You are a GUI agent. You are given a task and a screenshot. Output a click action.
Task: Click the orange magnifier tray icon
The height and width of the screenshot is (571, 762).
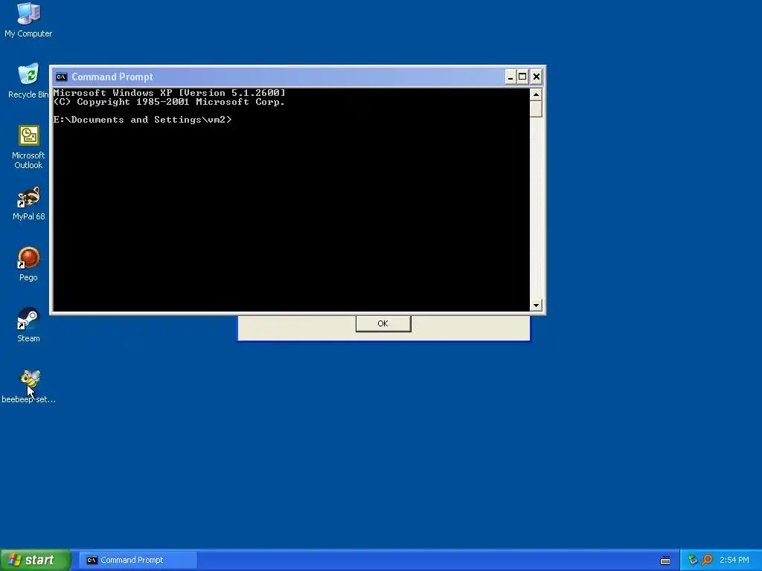click(707, 560)
